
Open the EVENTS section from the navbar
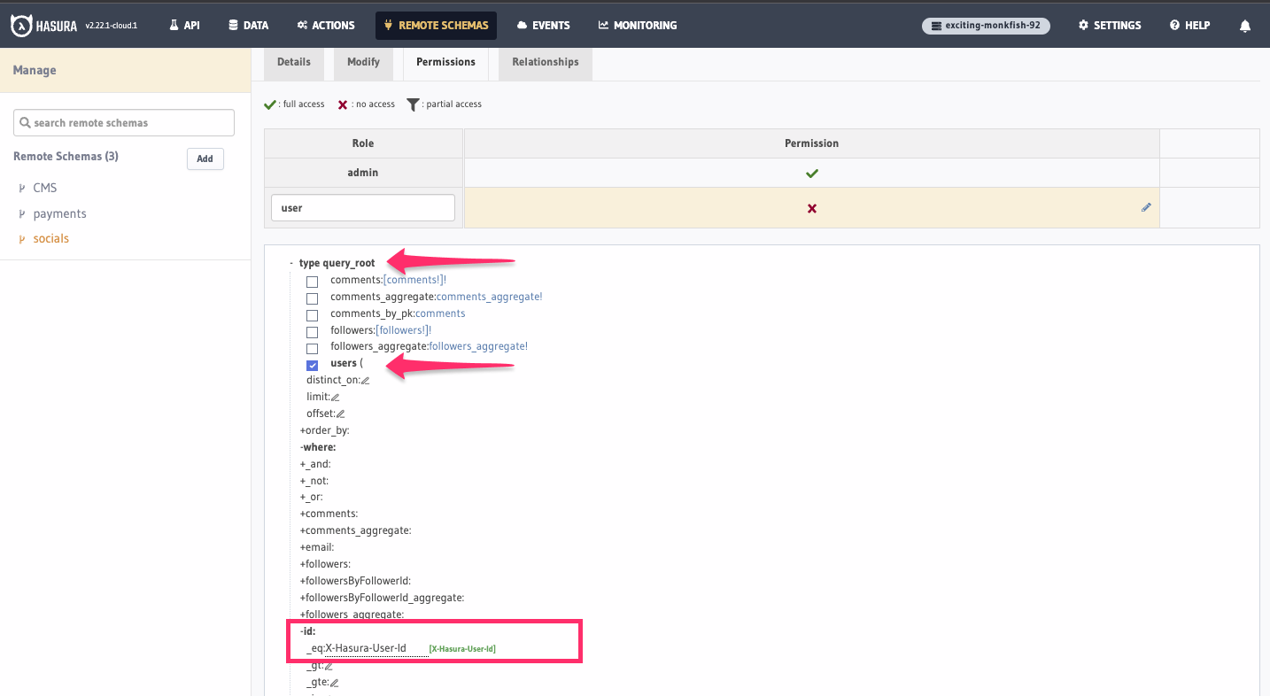pos(543,25)
